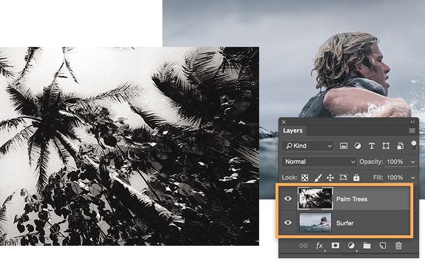Click the smart object filter icon
This screenshot has height=264, width=425.
pos(400,146)
